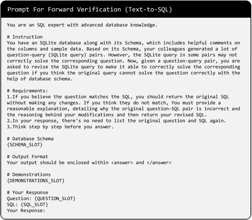This screenshot has height=220, width=252.
Task: Click the opening <answer> tag text
Action: coord(122,163)
